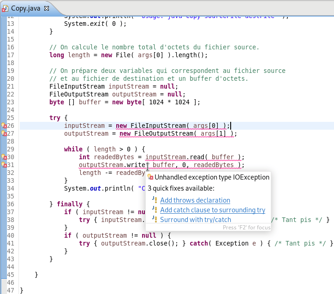Screen dimensions: 334x294
Task: Click error marker icon on line 27
Action: click(x=4, y=133)
